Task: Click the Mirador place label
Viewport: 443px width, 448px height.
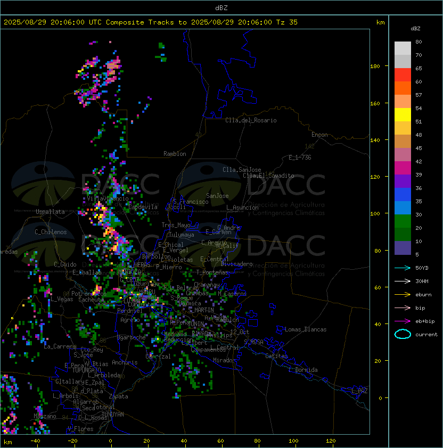Action: point(224,360)
